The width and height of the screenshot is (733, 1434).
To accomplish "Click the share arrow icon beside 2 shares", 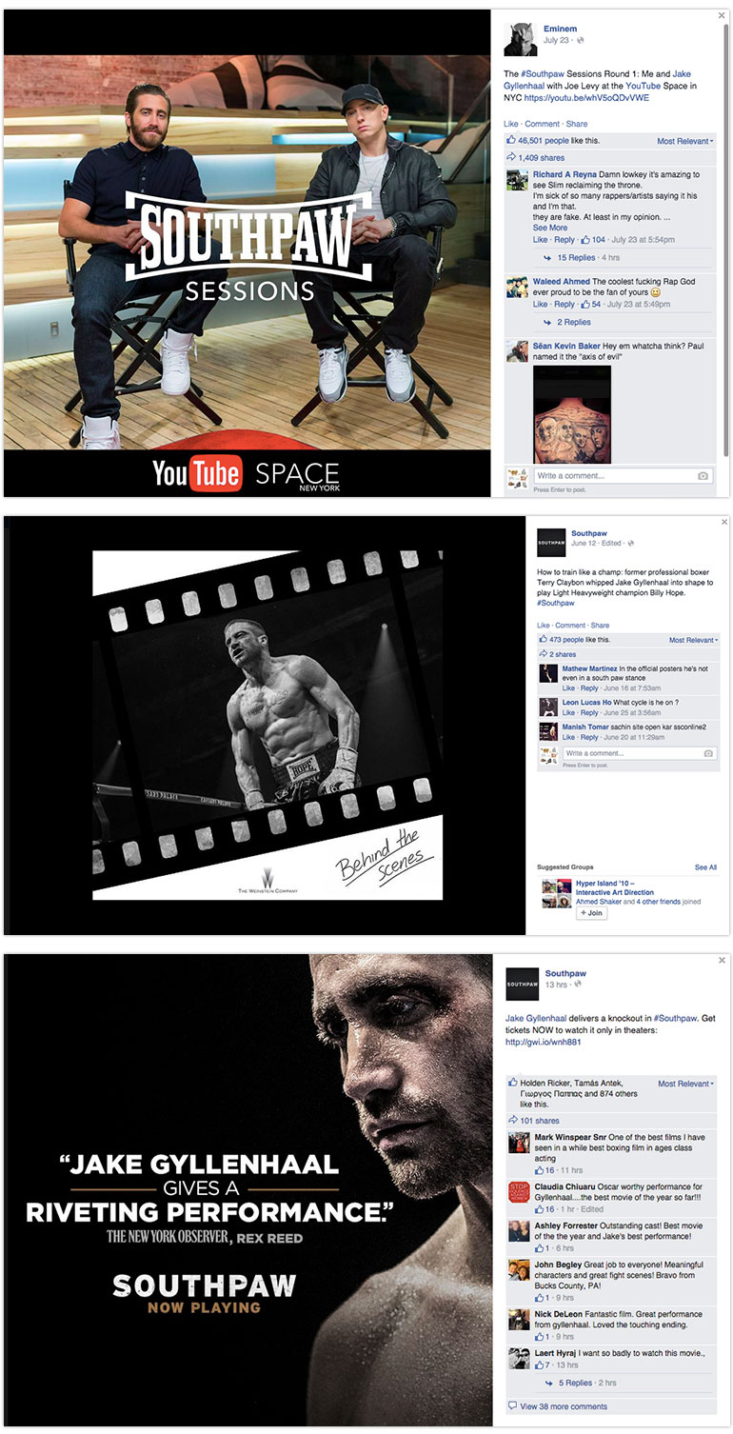I will pos(543,654).
